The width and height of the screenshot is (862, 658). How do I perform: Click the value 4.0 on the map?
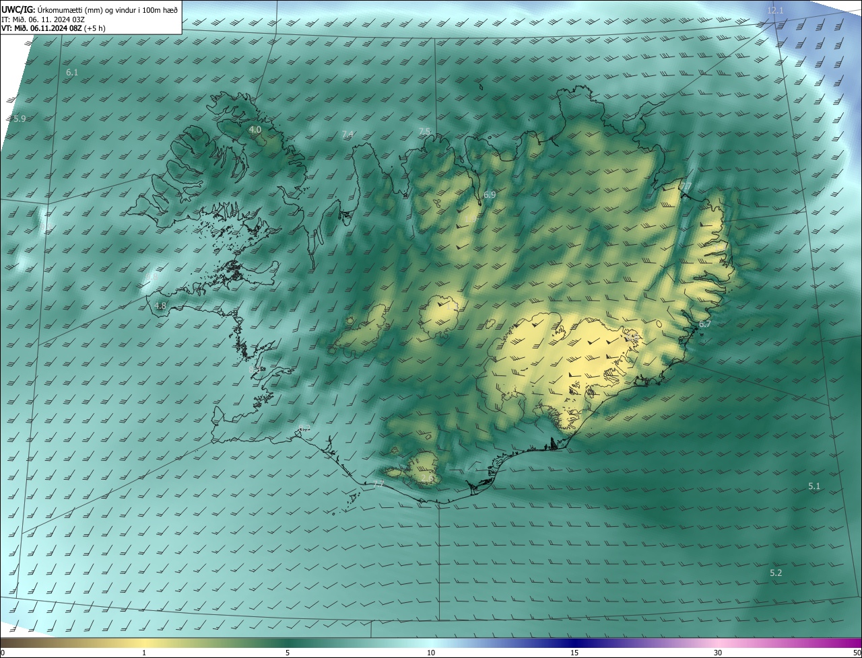pos(255,129)
